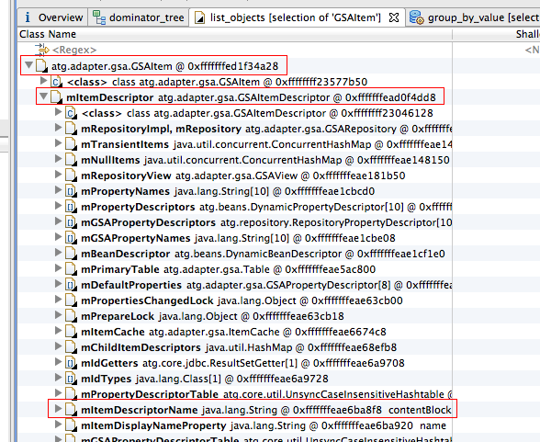Expand the mPropertyNames String array row
Screen dimensions: 540x442
click(58, 190)
